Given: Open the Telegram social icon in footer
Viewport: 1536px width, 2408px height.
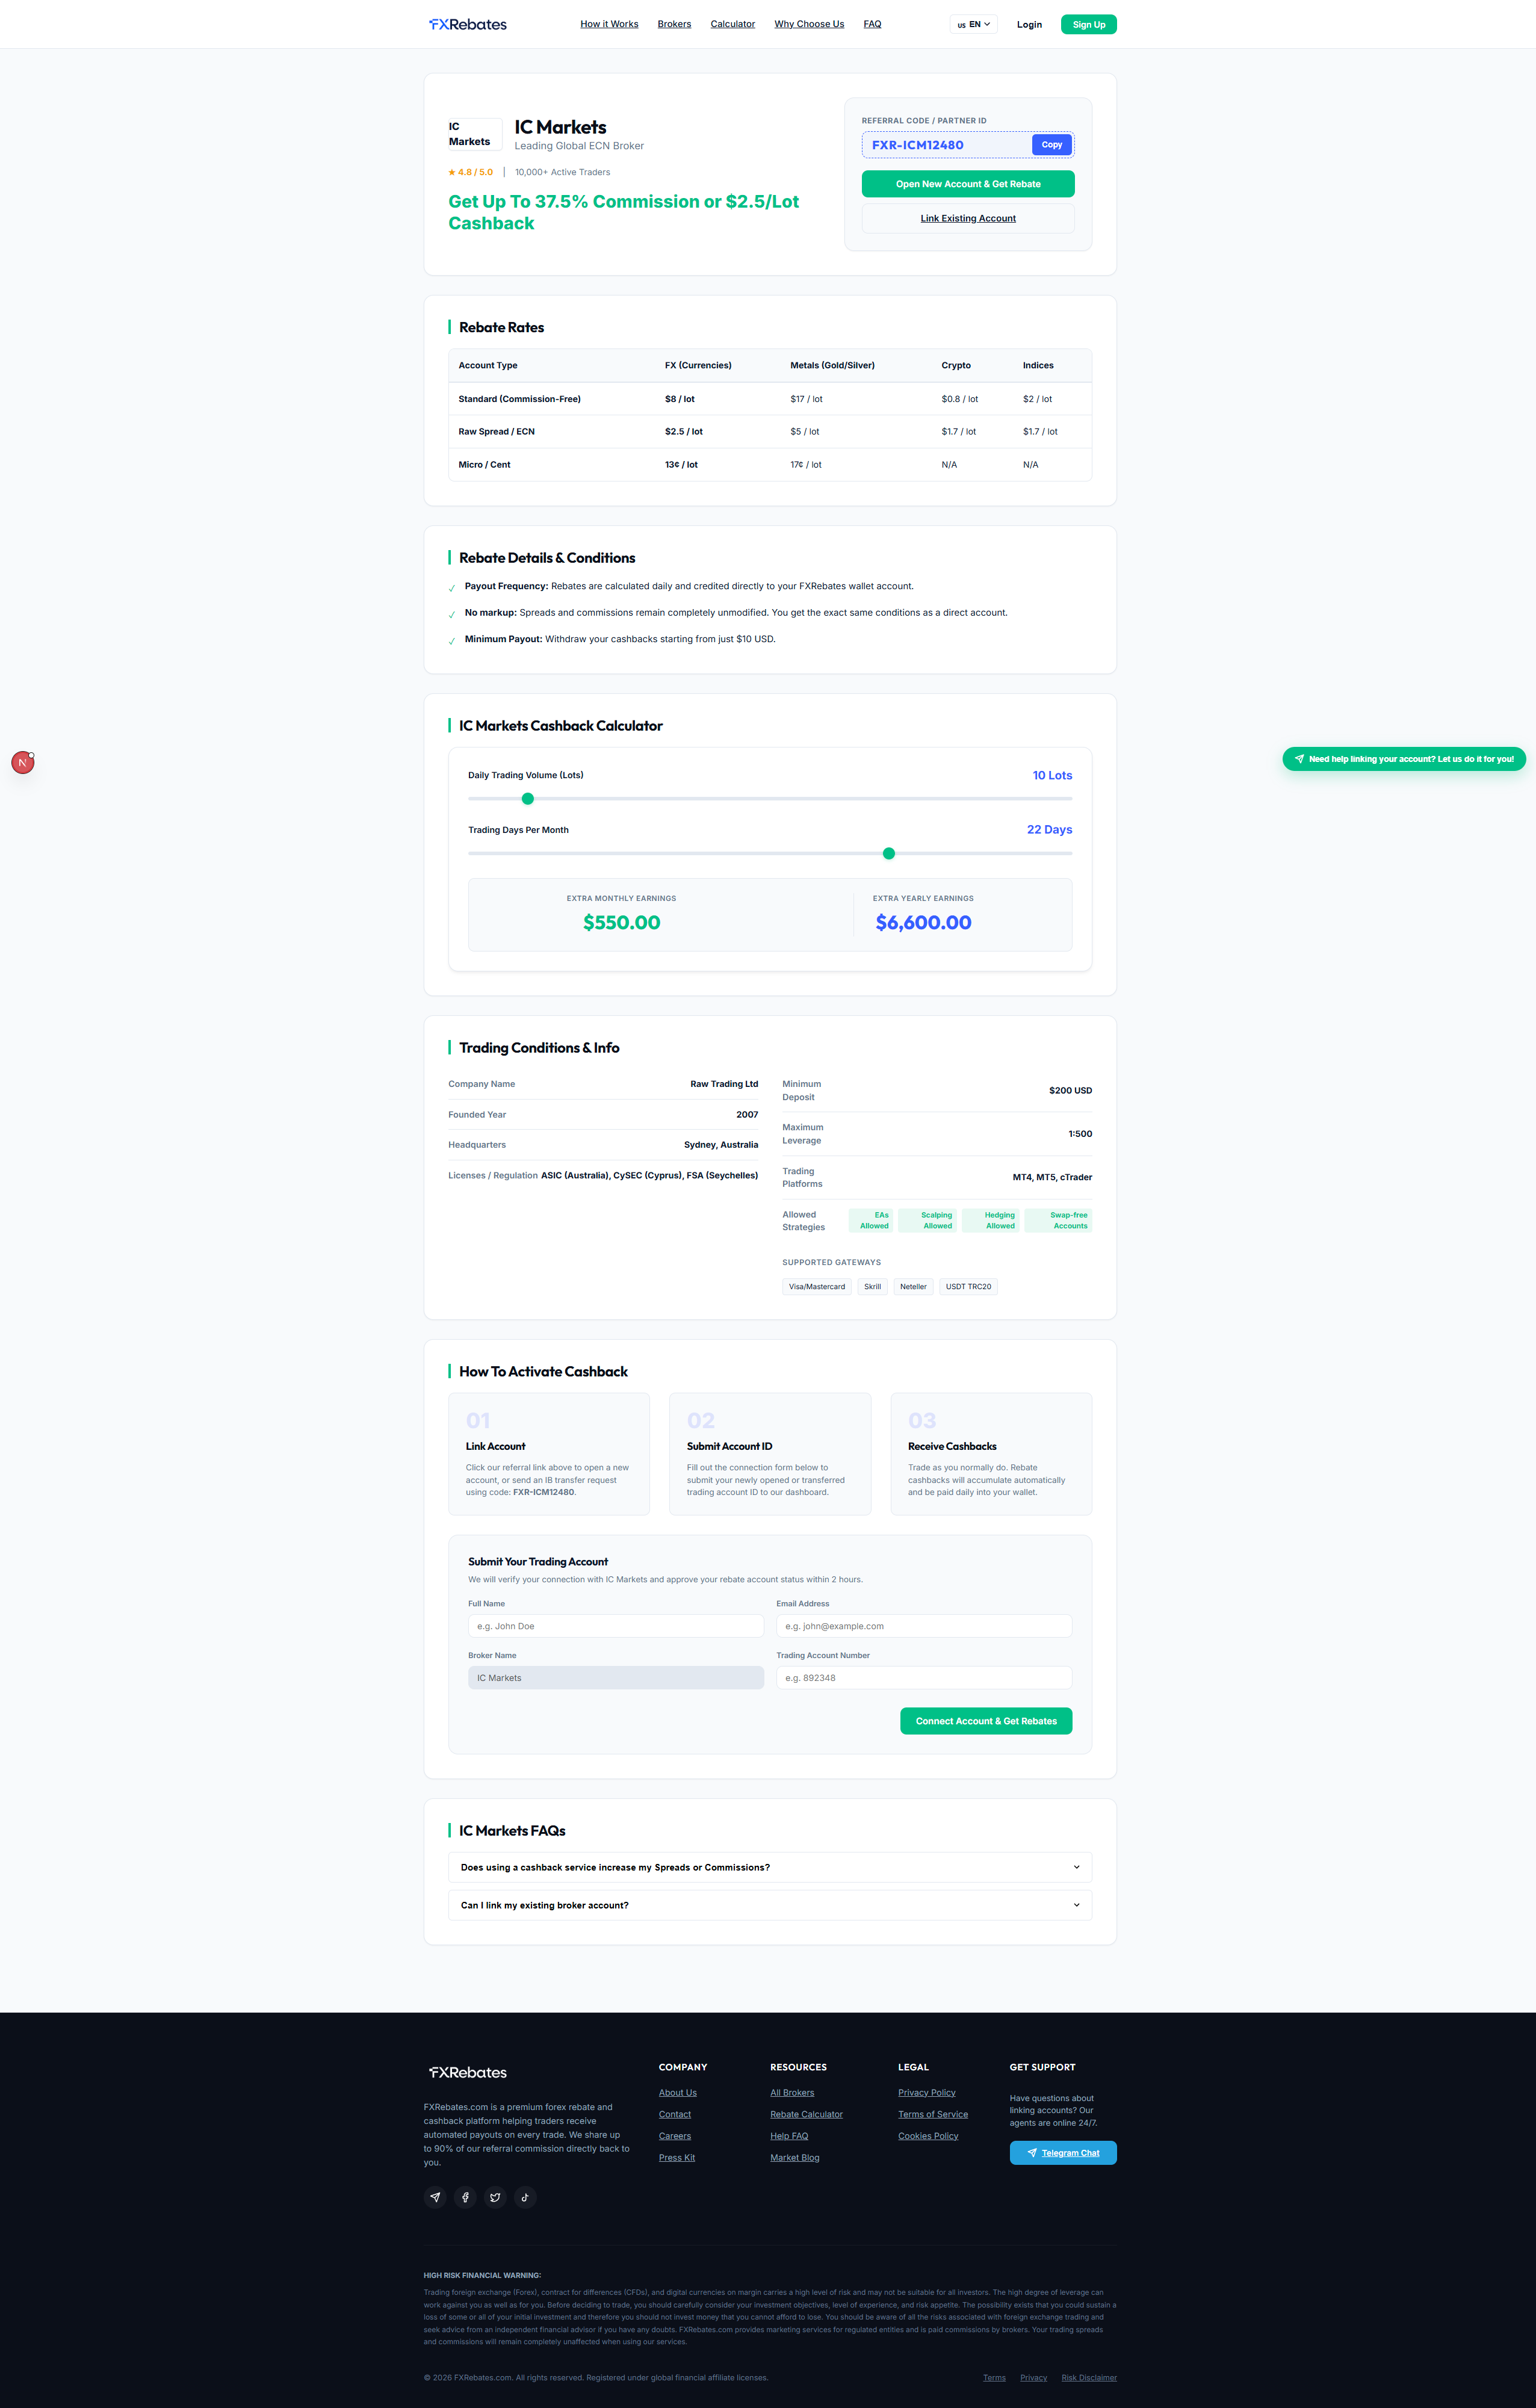Looking at the screenshot, I should coord(435,2197).
